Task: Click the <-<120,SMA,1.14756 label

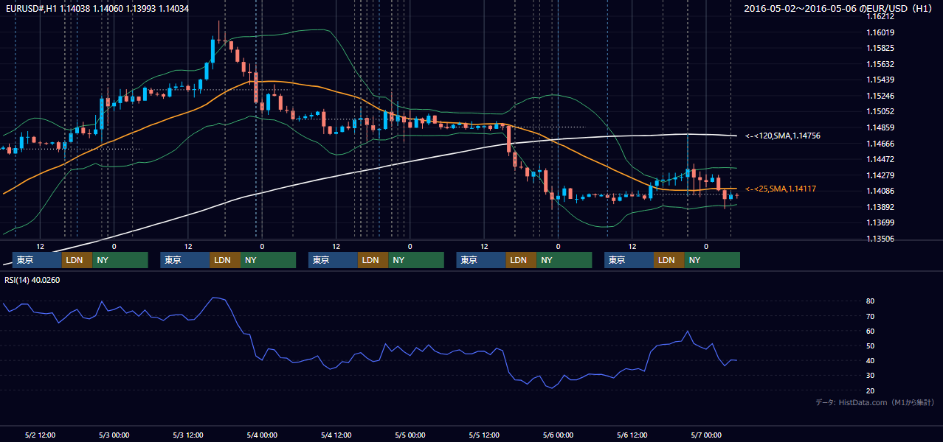Action: click(x=783, y=136)
